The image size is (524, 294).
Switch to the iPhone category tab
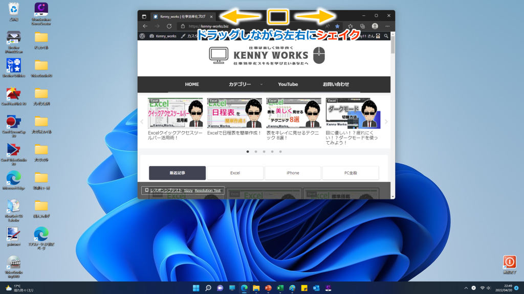pos(293,173)
